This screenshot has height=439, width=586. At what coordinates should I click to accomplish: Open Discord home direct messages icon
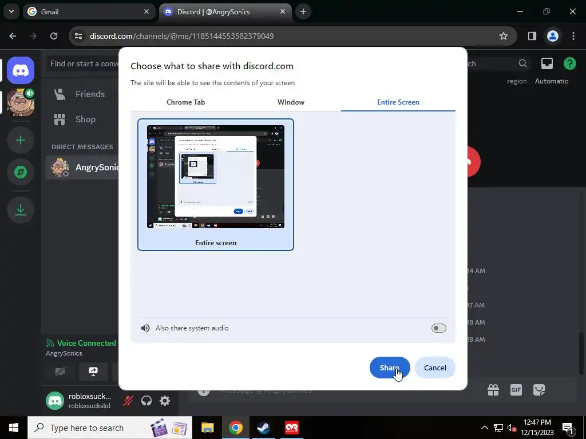click(x=21, y=70)
